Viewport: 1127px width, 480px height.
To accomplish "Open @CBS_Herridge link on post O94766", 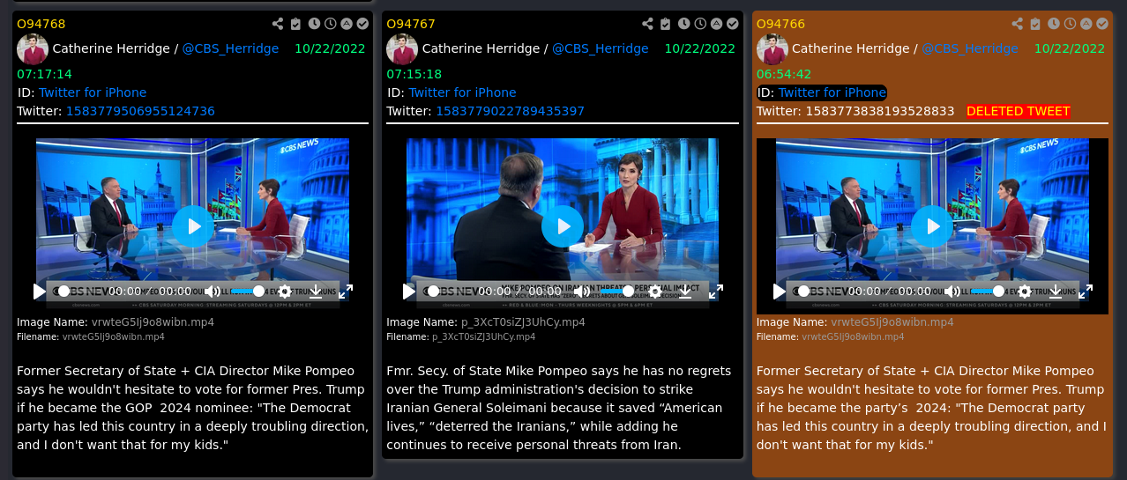I will pyautogui.click(x=970, y=48).
